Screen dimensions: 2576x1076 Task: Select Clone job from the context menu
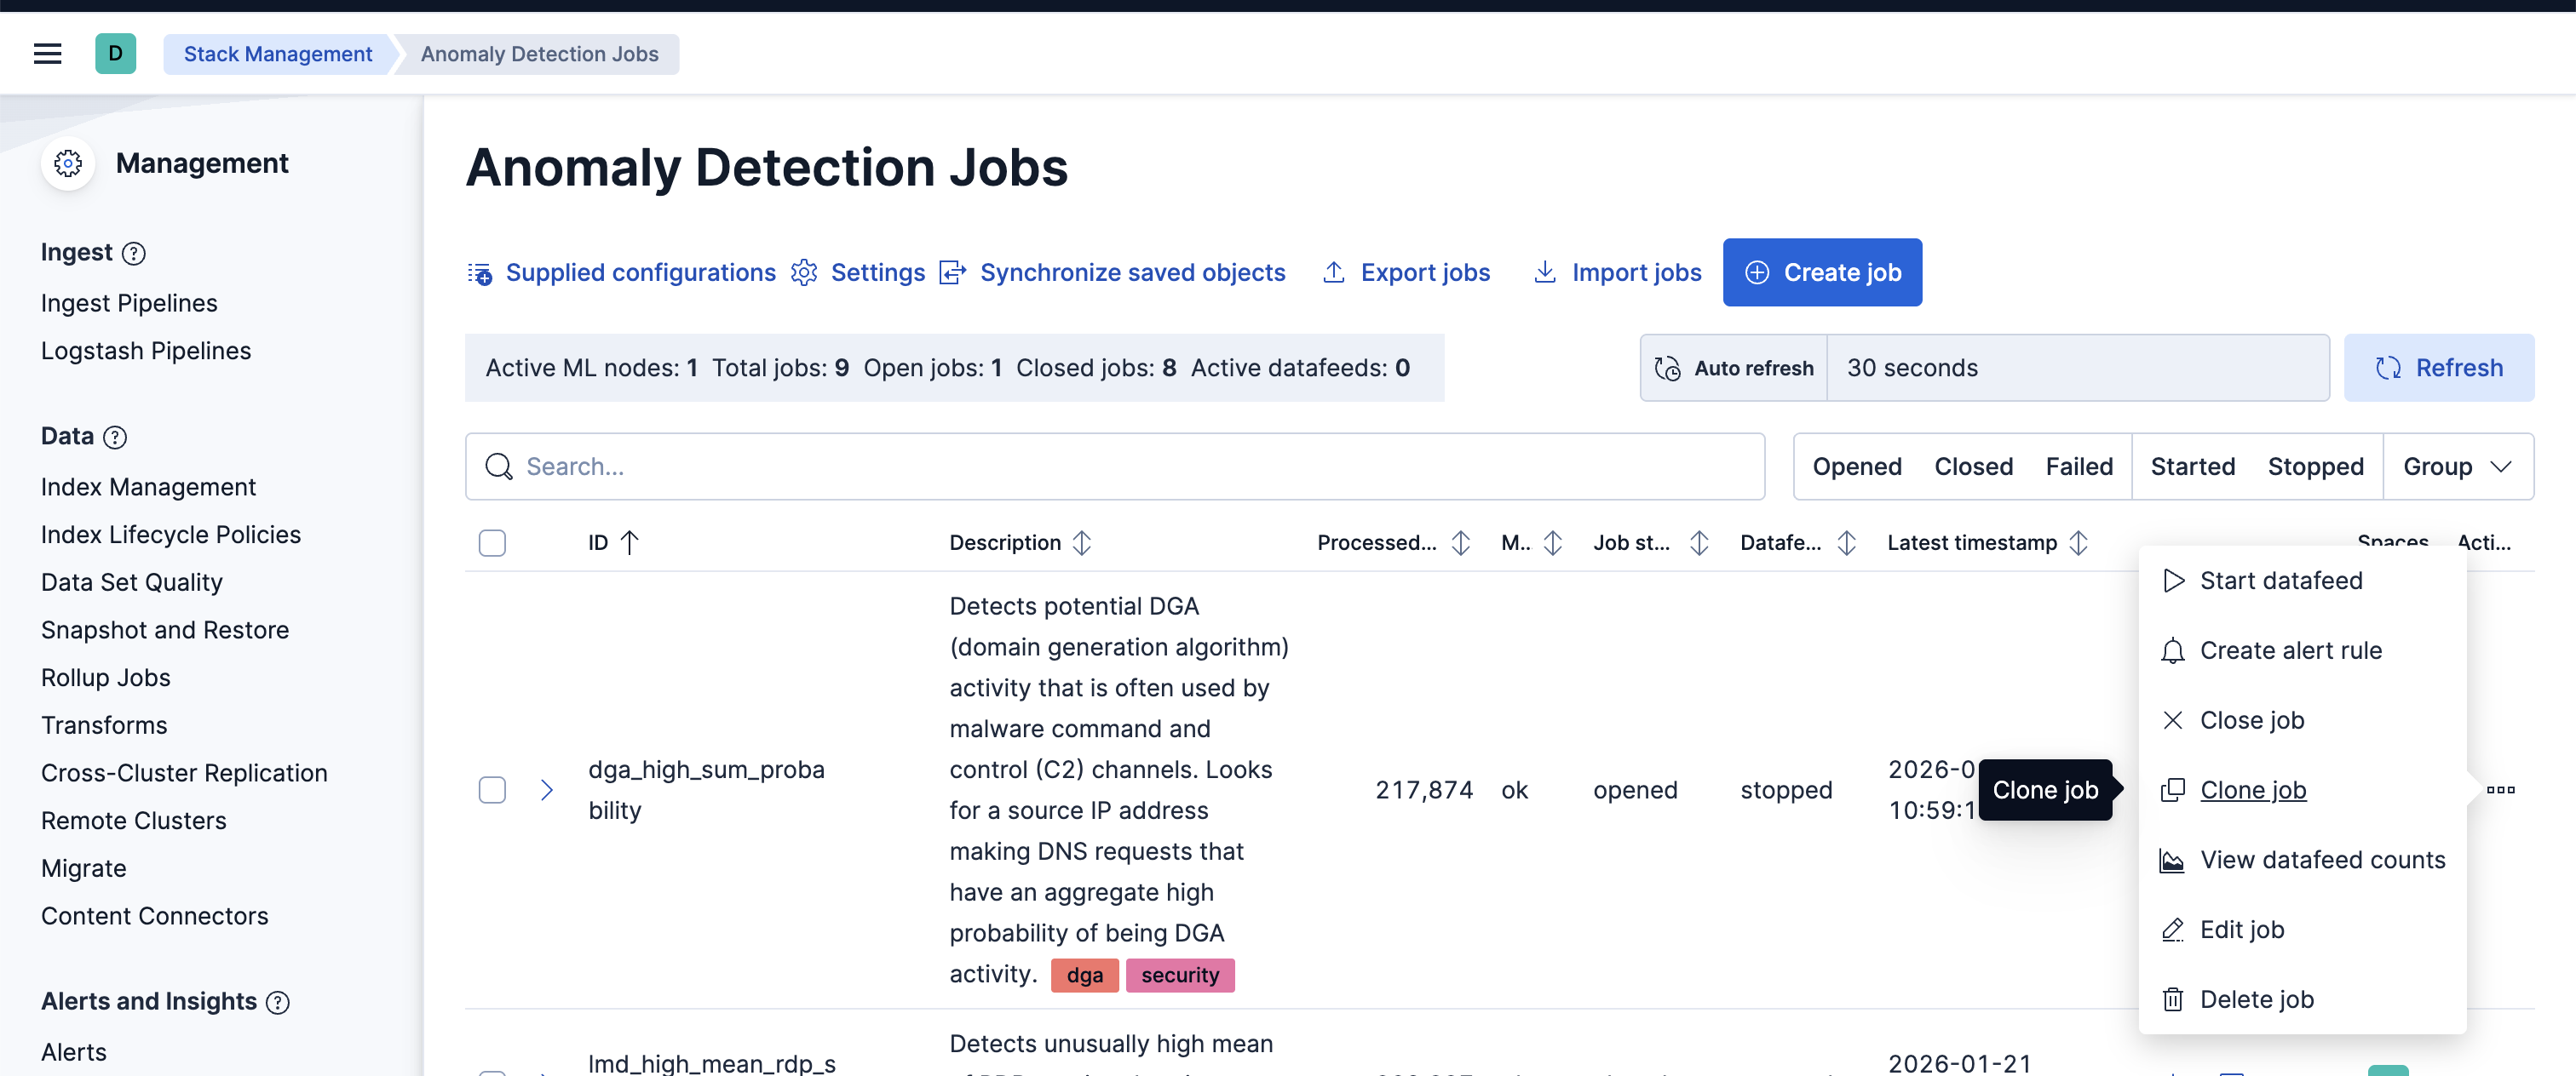tap(2251, 789)
